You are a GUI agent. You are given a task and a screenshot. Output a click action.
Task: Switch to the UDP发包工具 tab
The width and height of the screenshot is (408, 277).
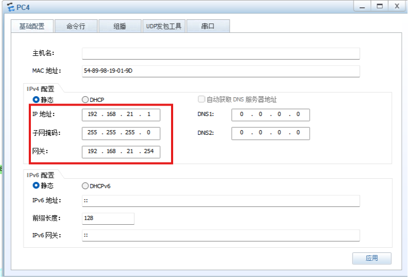point(164,26)
